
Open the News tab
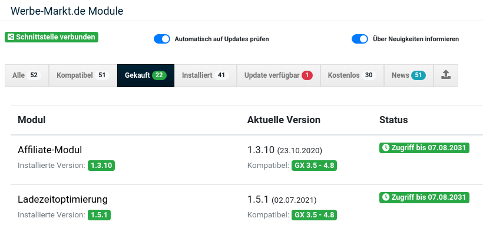tap(409, 75)
